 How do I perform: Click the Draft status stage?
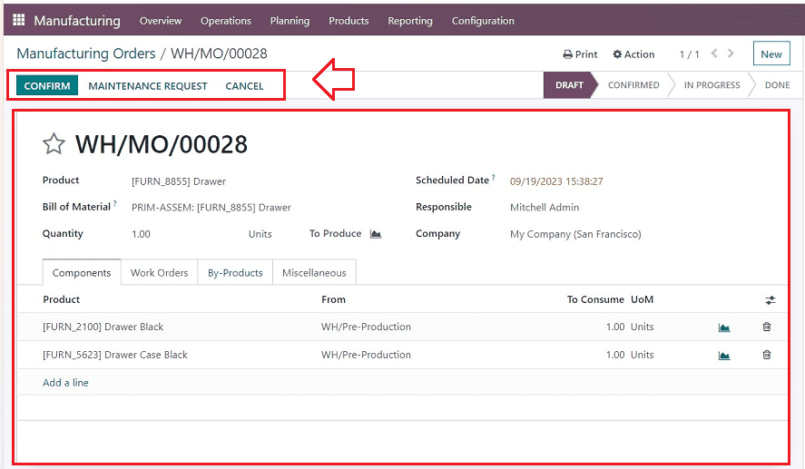[569, 85]
